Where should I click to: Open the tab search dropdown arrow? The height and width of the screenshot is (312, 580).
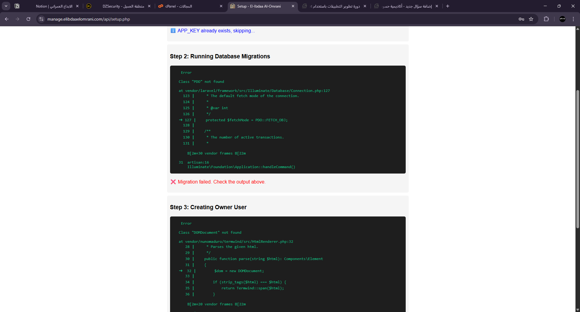[x=6, y=6]
